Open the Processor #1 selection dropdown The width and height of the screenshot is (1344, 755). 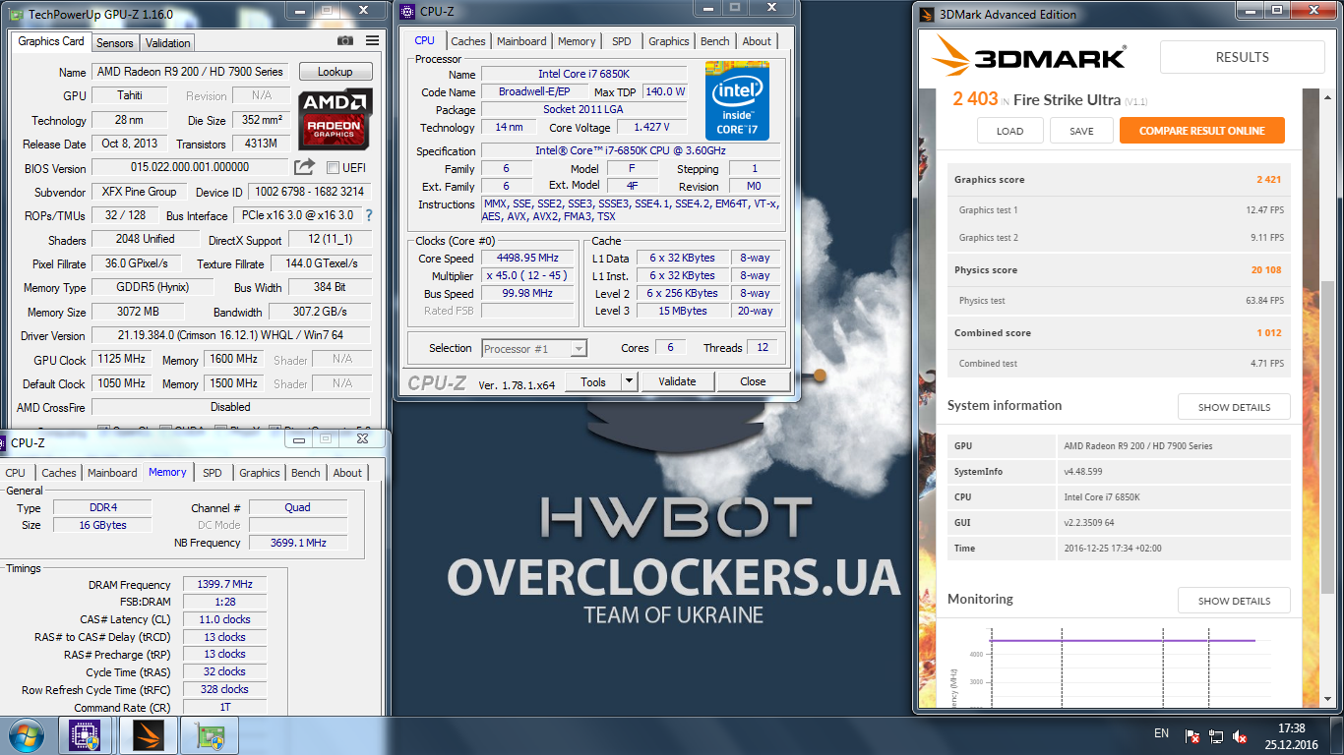pyautogui.click(x=534, y=349)
